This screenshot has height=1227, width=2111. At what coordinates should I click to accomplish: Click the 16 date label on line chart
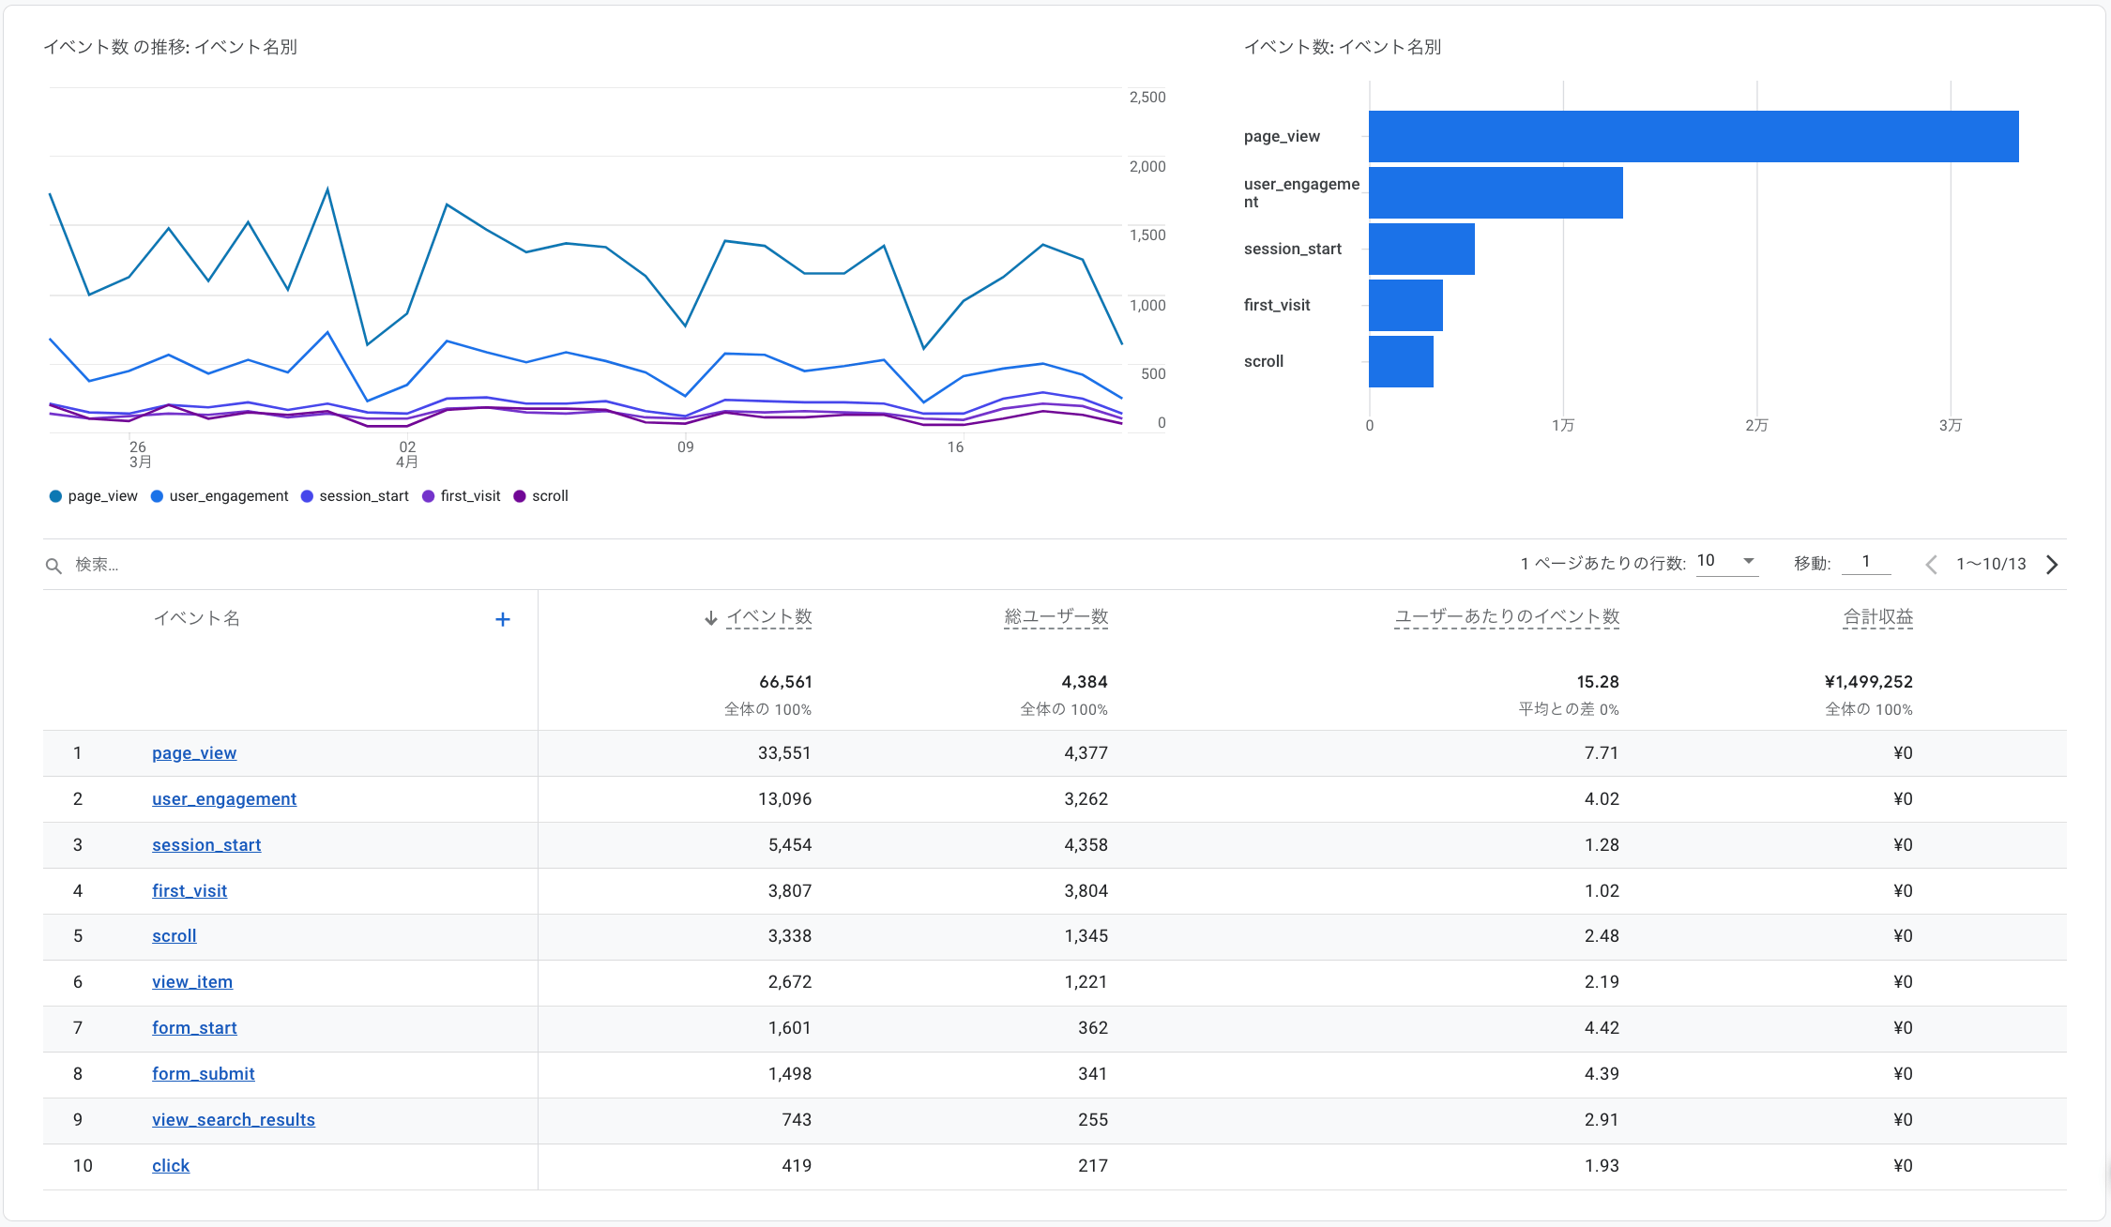coord(955,447)
